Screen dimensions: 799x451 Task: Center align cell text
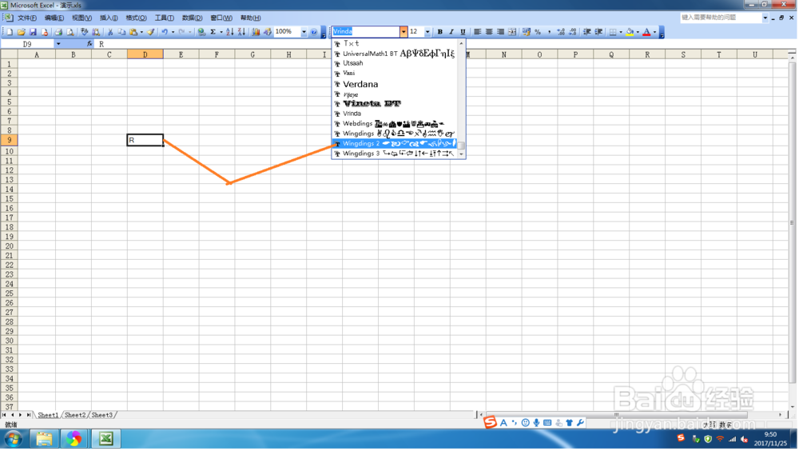(x=489, y=32)
